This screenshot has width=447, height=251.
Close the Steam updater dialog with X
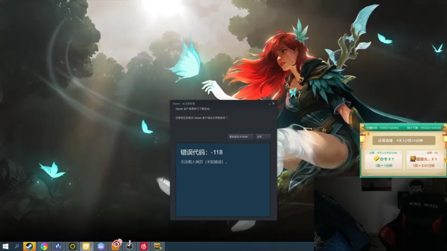click(x=273, y=104)
